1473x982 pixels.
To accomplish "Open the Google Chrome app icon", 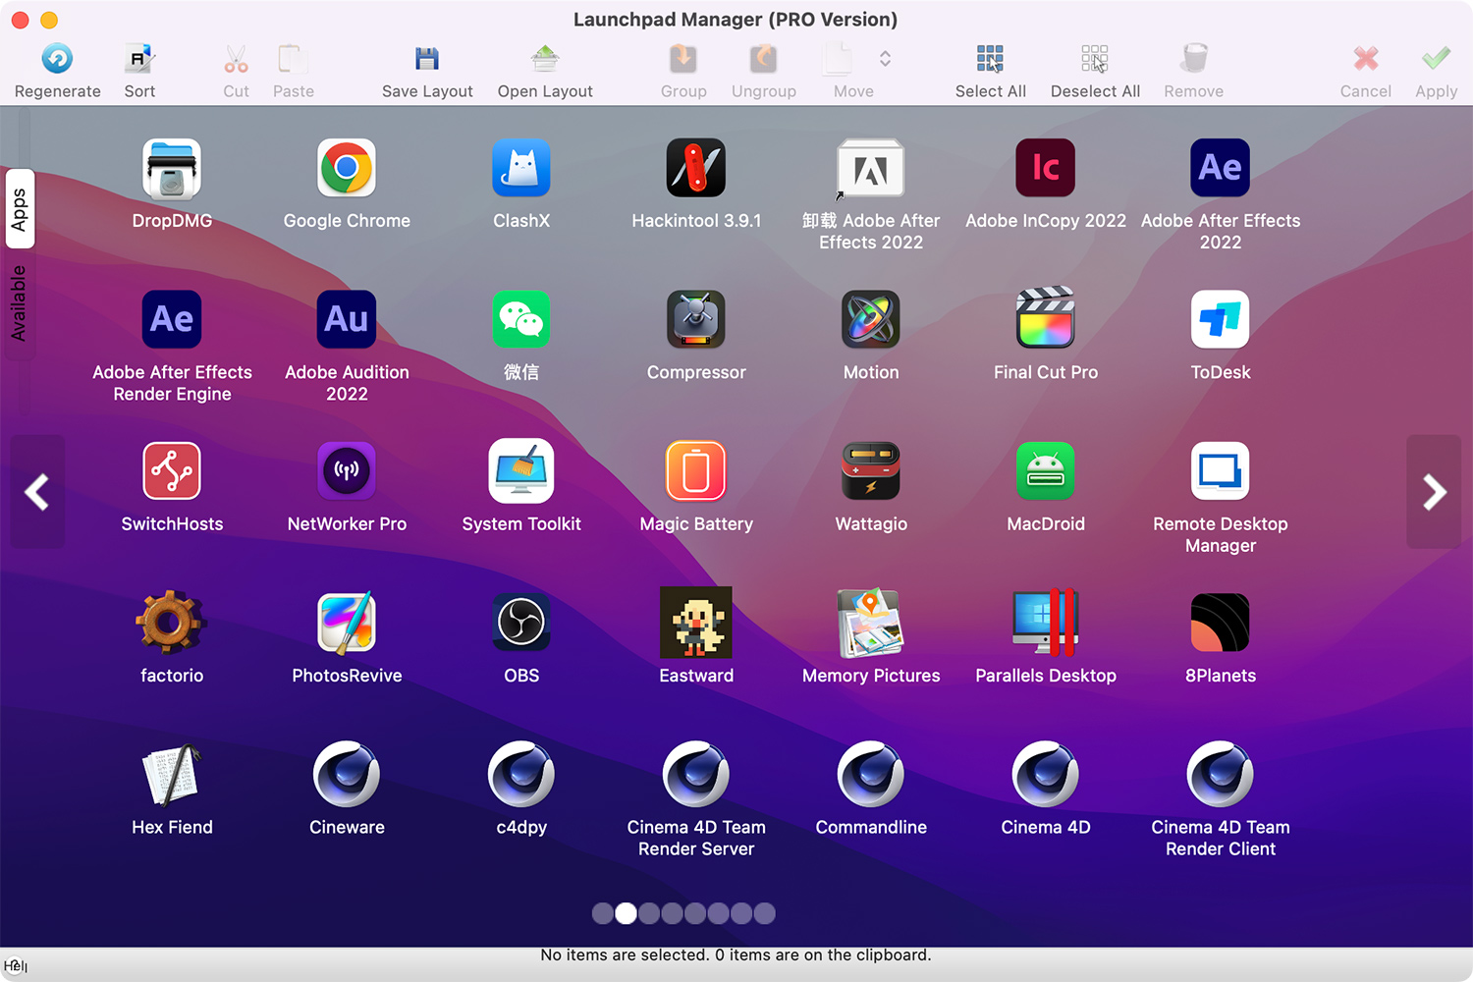I will point(346,168).
